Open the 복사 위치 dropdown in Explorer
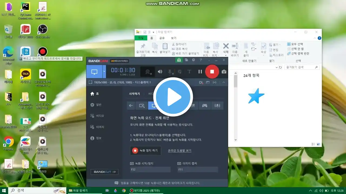The image size is (346, 194). [215, 50]
